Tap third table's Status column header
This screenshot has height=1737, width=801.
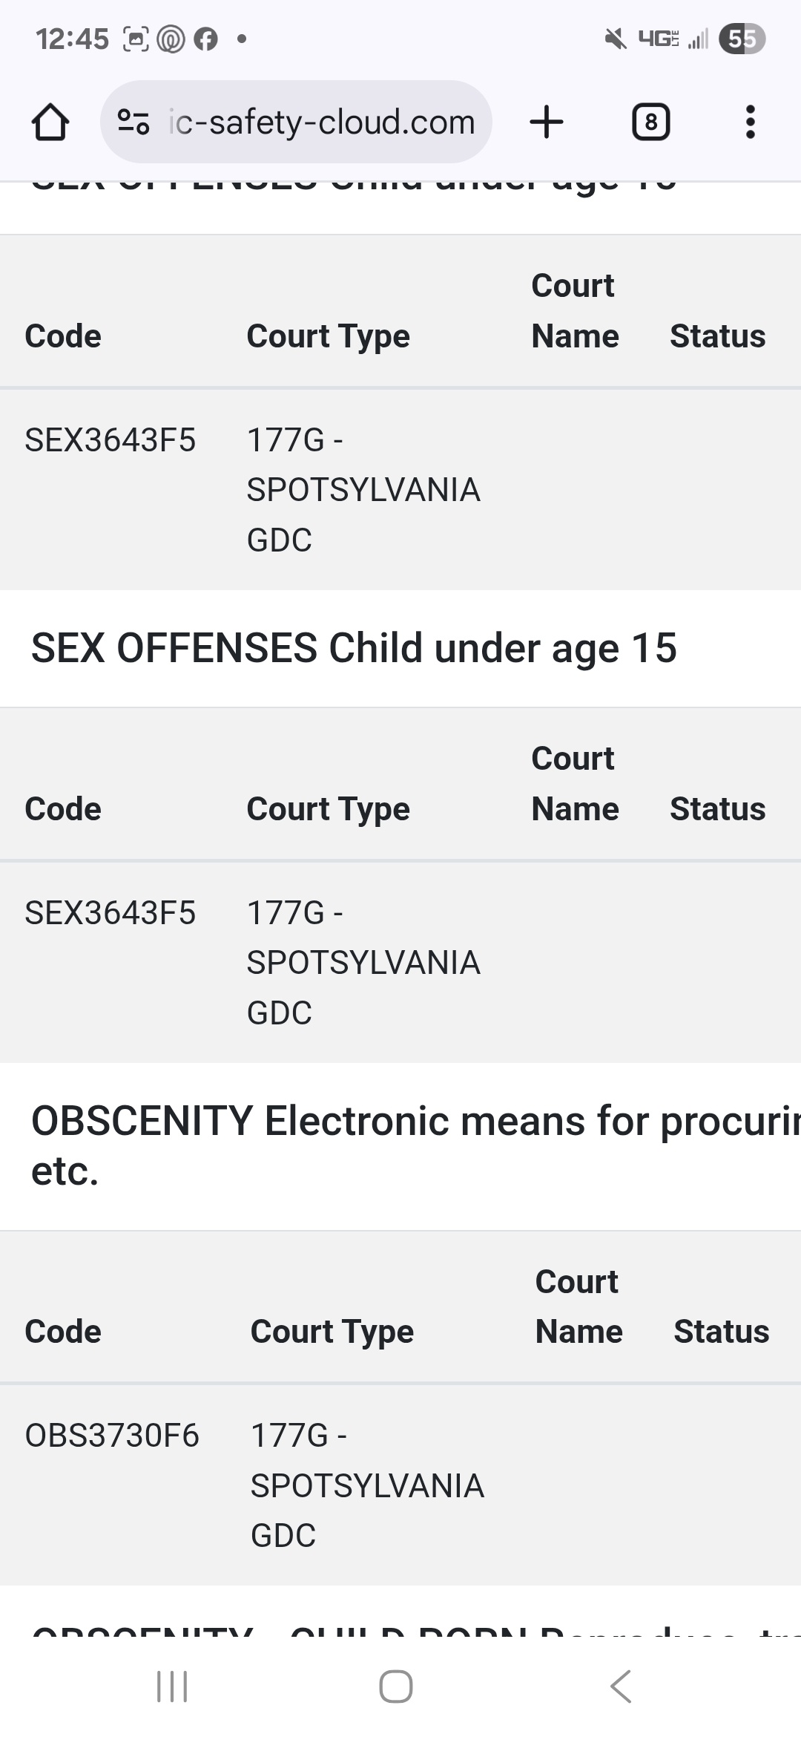[721, 1332]
